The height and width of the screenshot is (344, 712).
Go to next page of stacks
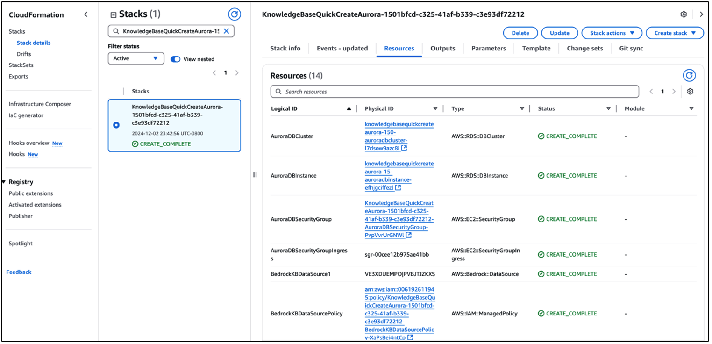[x=237, y=73]
